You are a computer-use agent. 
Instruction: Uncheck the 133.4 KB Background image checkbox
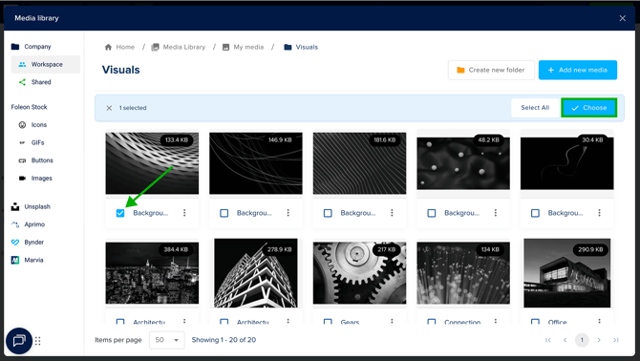point(120,213)
